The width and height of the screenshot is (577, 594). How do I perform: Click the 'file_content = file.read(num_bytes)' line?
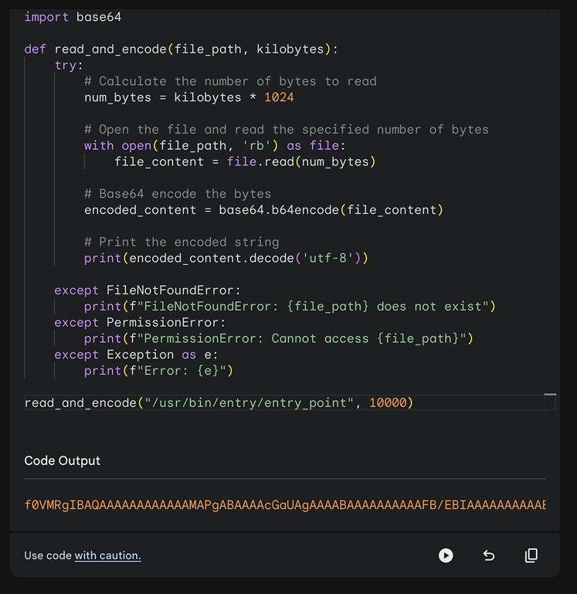[x=245, y=161]
